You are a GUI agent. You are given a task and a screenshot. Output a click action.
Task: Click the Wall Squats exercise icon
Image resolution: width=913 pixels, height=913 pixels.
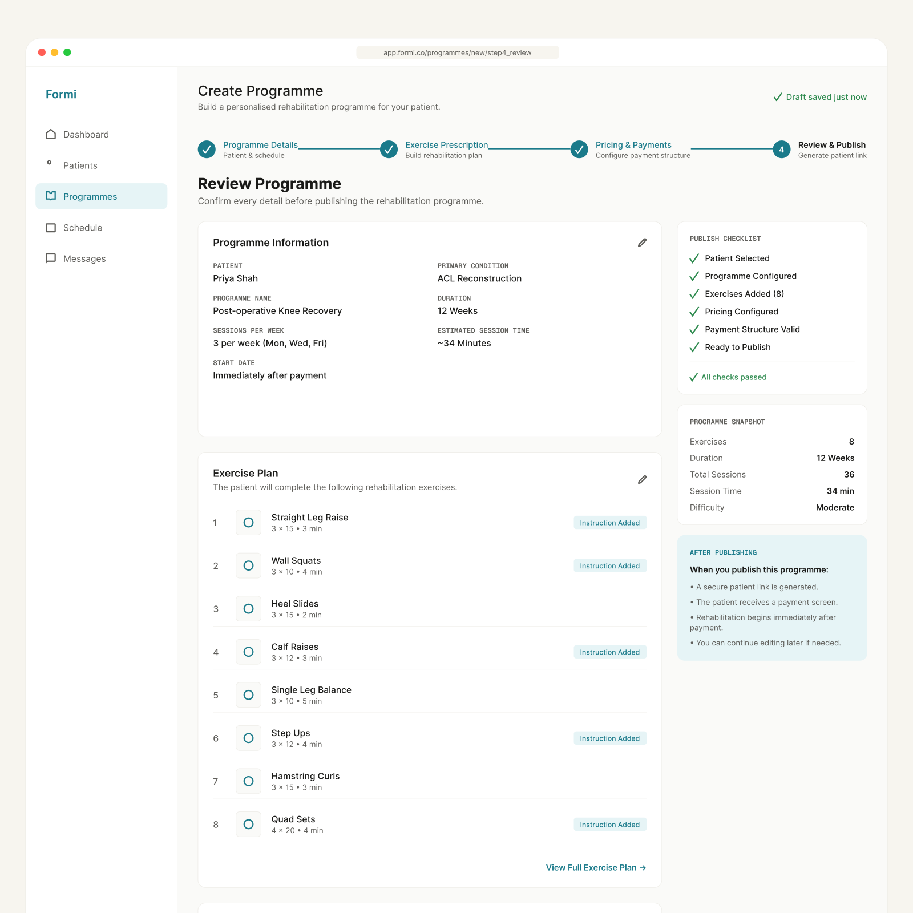[x=248, y=565]
